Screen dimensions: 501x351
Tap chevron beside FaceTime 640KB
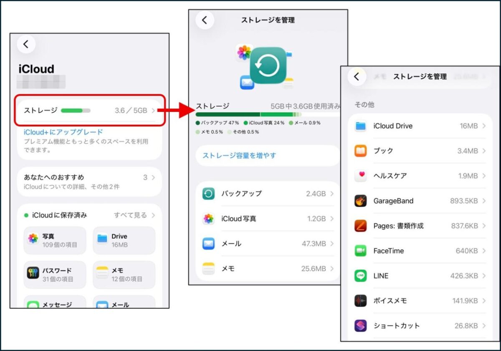tap(484, 251)
